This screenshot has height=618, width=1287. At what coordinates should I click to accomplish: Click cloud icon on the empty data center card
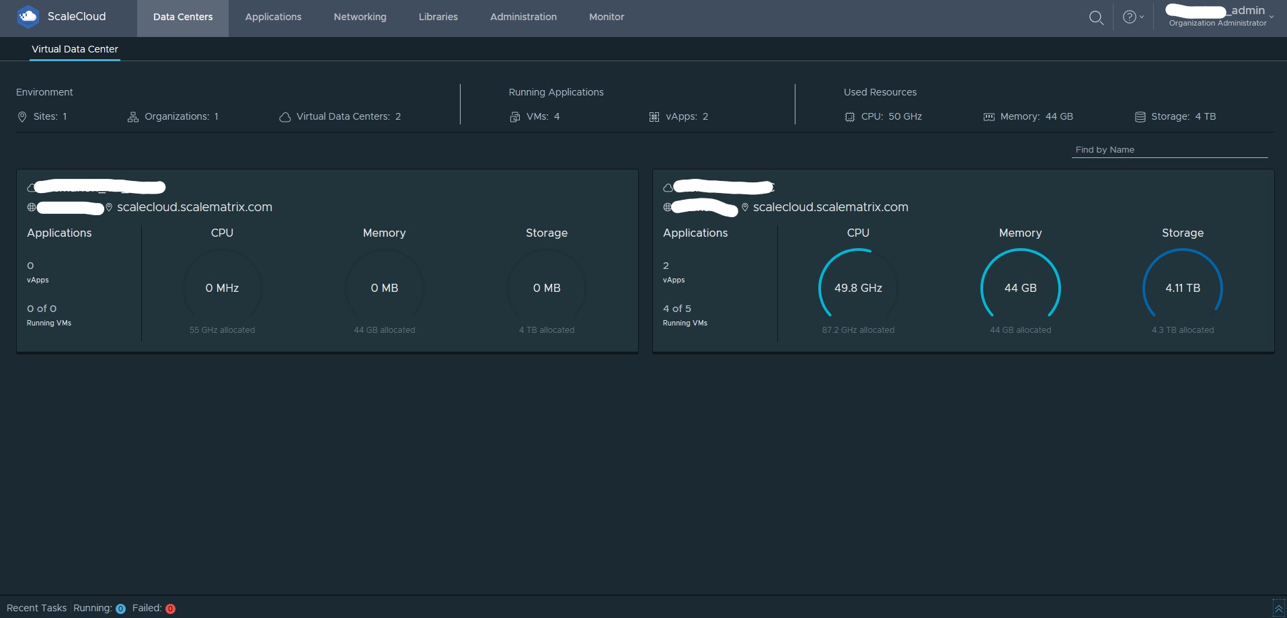tap(32, 188)
